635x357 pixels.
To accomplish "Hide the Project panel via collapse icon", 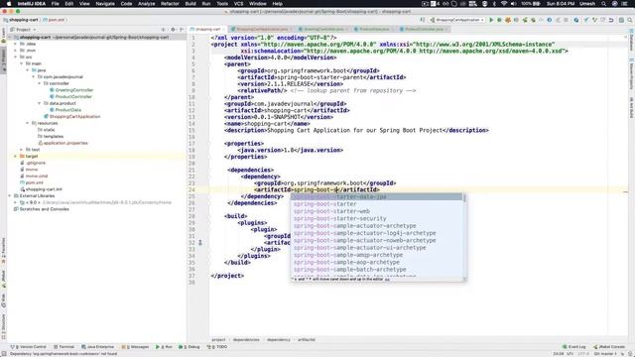I will [181, 29].
